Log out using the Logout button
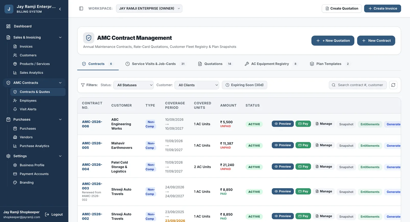410x222 pixels. [54, 215]
